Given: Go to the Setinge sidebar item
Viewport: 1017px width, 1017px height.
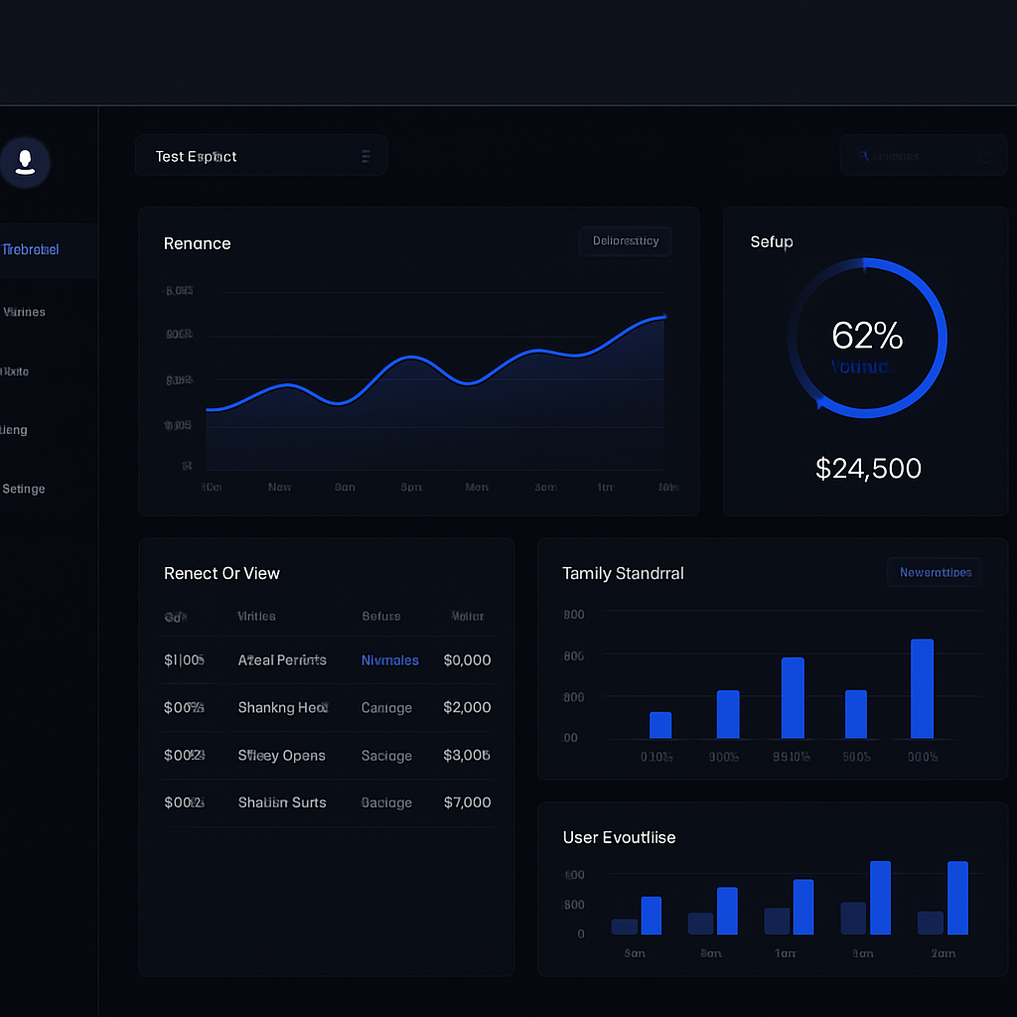Looking at the screenshot, I should [24, 489].
